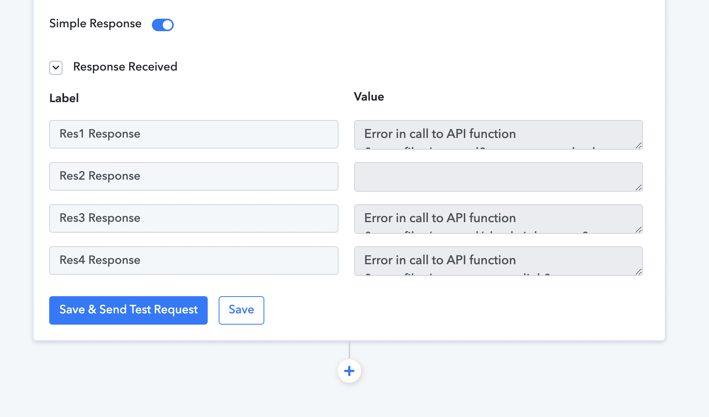Screen dimensions: 709x417
Task: Click the outlined Save button
Action: click(x=241, y=310)
